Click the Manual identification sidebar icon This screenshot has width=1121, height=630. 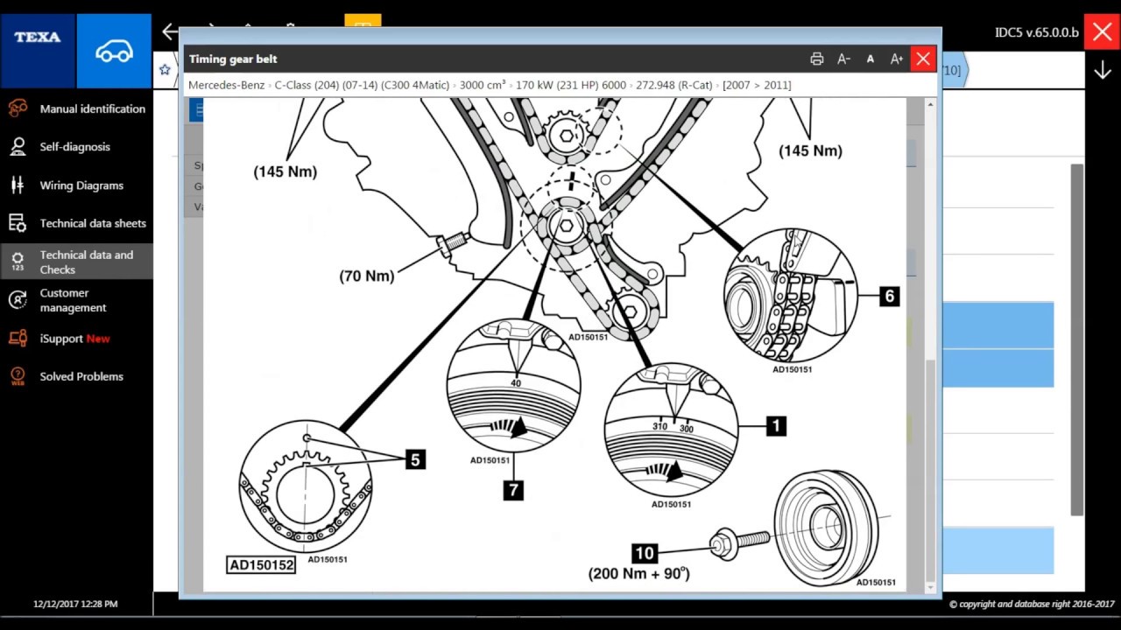tap(18, 108)
